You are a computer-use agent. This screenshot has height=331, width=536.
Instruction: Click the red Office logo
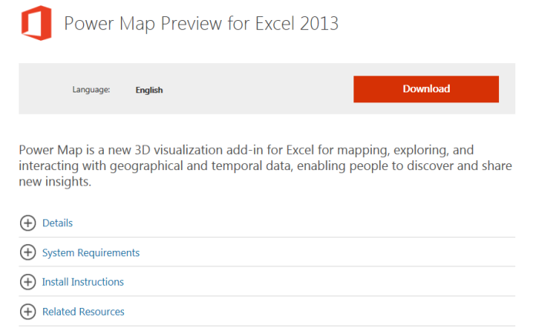click(x=36, y=23)
